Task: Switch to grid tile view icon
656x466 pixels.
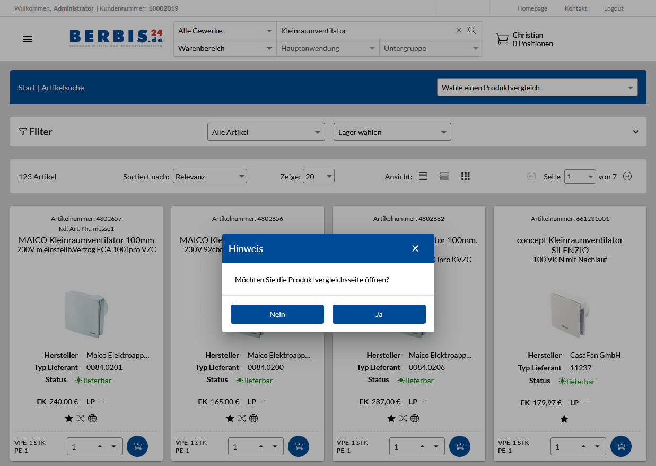Action: pos(466,176)
